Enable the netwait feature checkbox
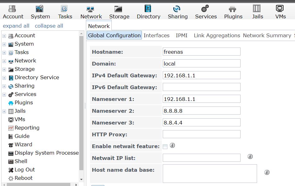 tap(165, 147)
